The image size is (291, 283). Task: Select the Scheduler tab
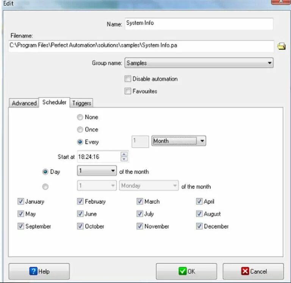54,102
